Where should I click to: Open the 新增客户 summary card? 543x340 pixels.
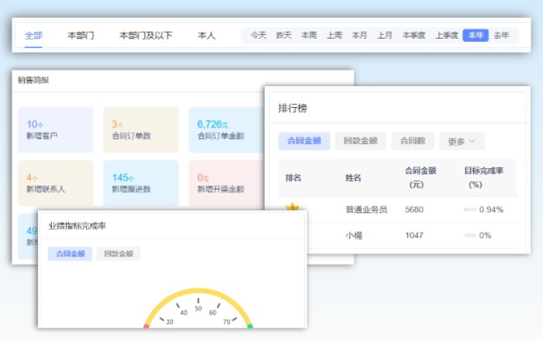(55, 129)
